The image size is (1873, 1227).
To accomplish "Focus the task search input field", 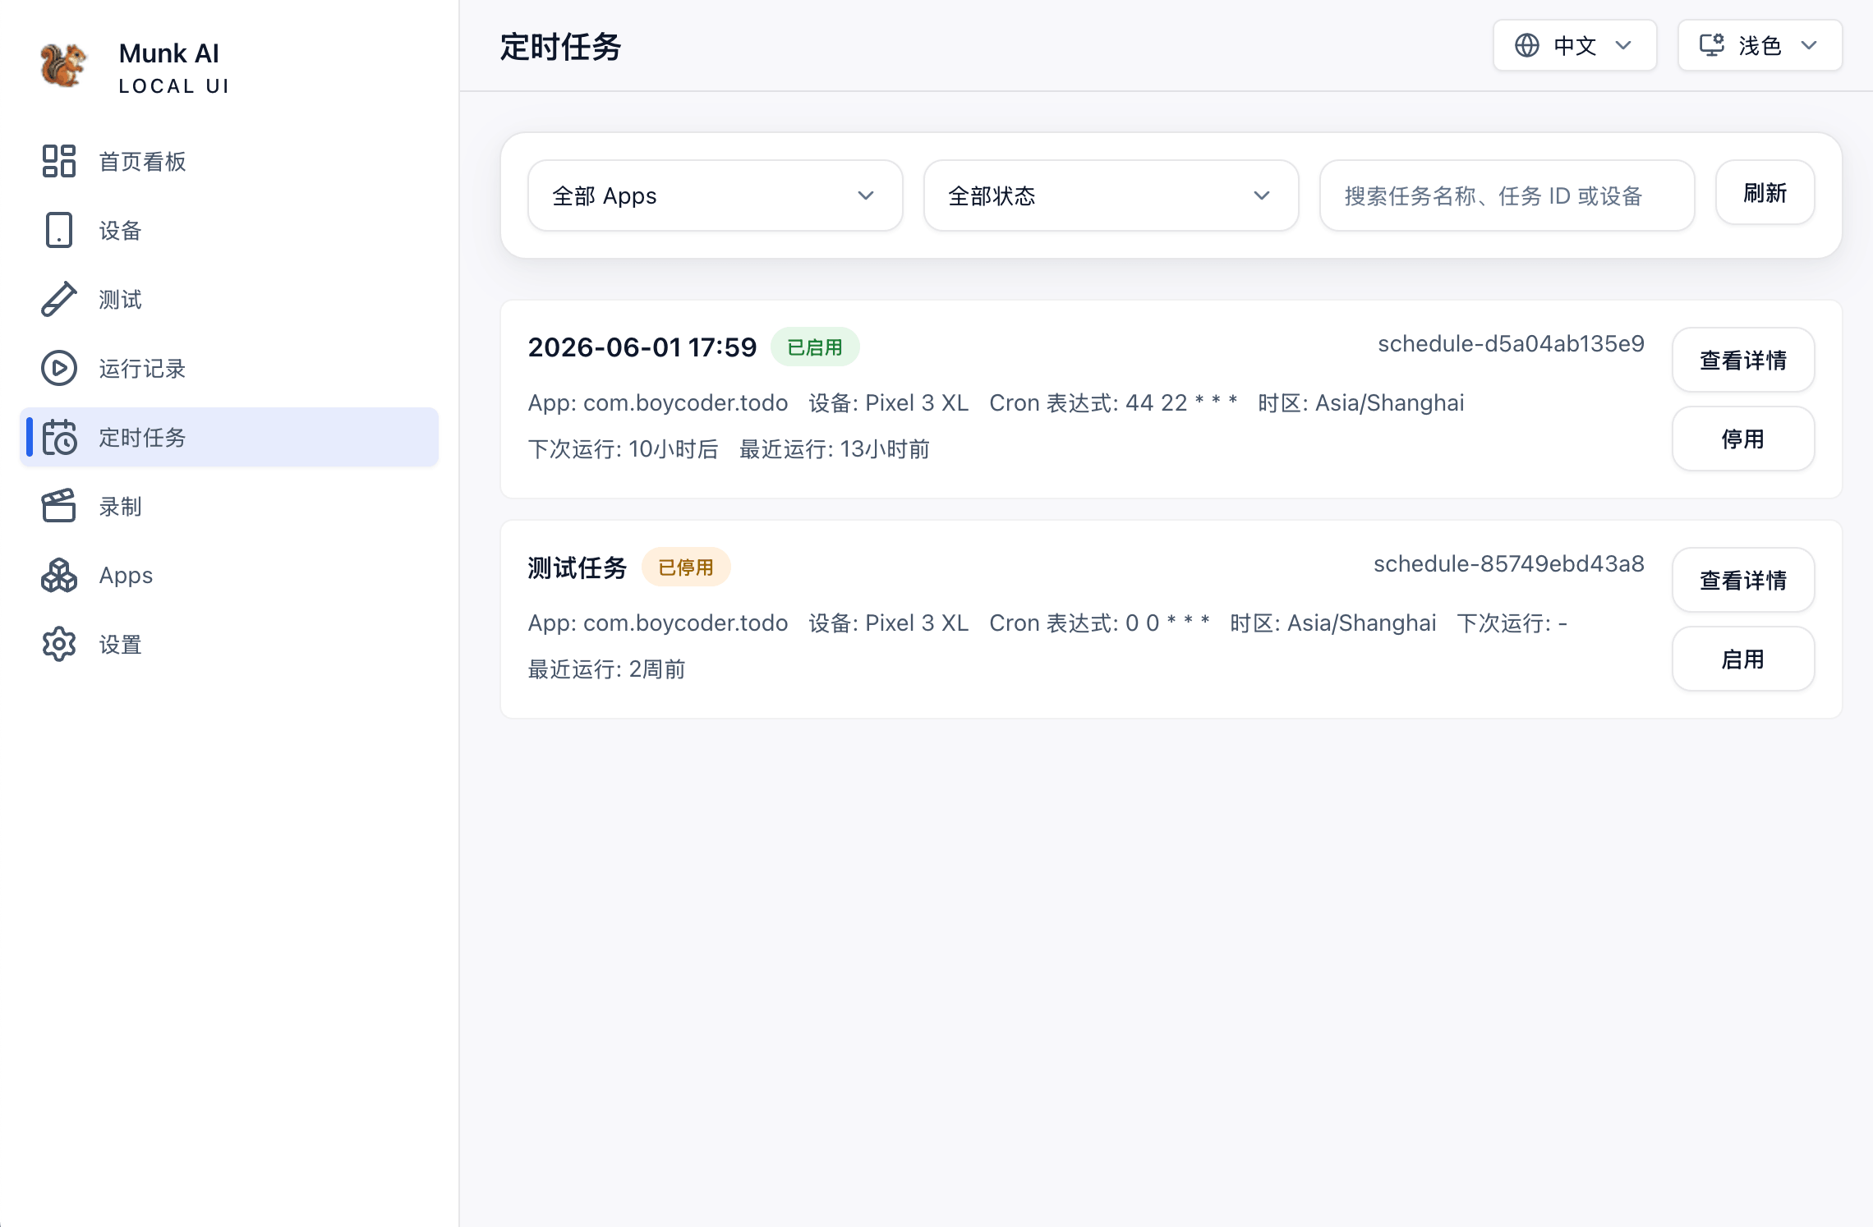I will click(1507, 195).
